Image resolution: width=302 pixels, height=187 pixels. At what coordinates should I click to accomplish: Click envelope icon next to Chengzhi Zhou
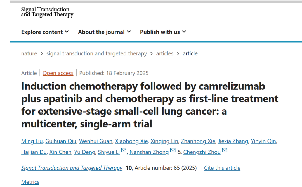click(225, 150)
